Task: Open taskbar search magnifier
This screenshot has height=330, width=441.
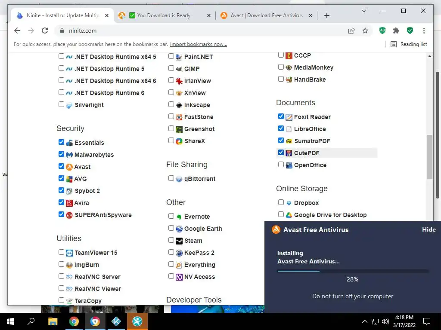Action: coord(31,321)
